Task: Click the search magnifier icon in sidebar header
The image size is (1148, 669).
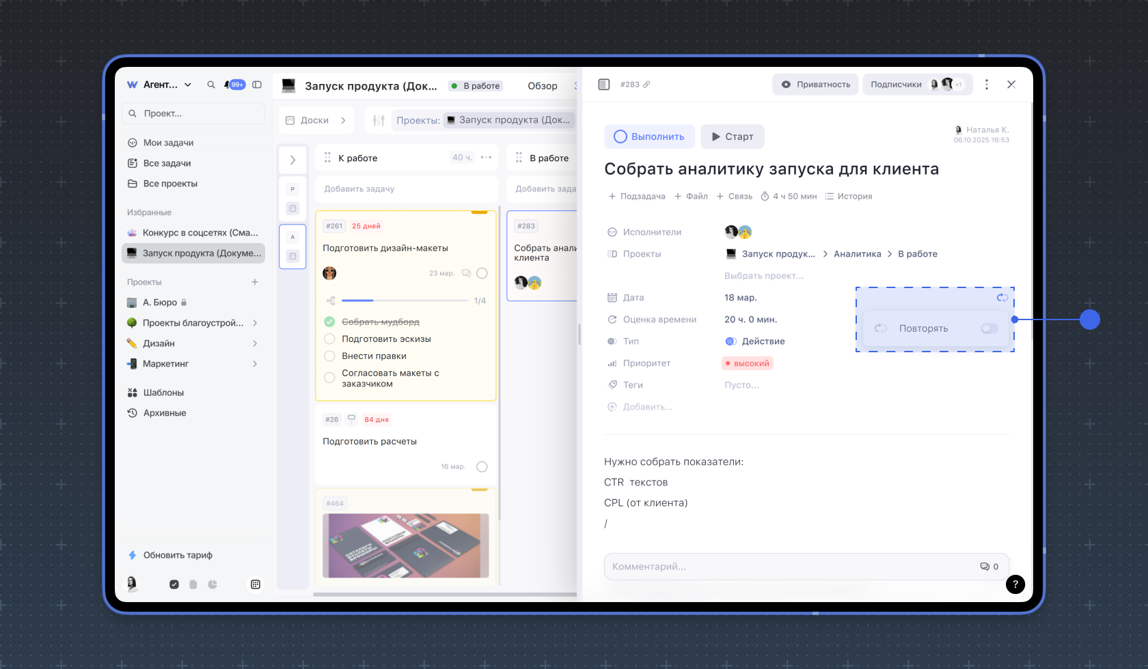Action: click(211, 85)
